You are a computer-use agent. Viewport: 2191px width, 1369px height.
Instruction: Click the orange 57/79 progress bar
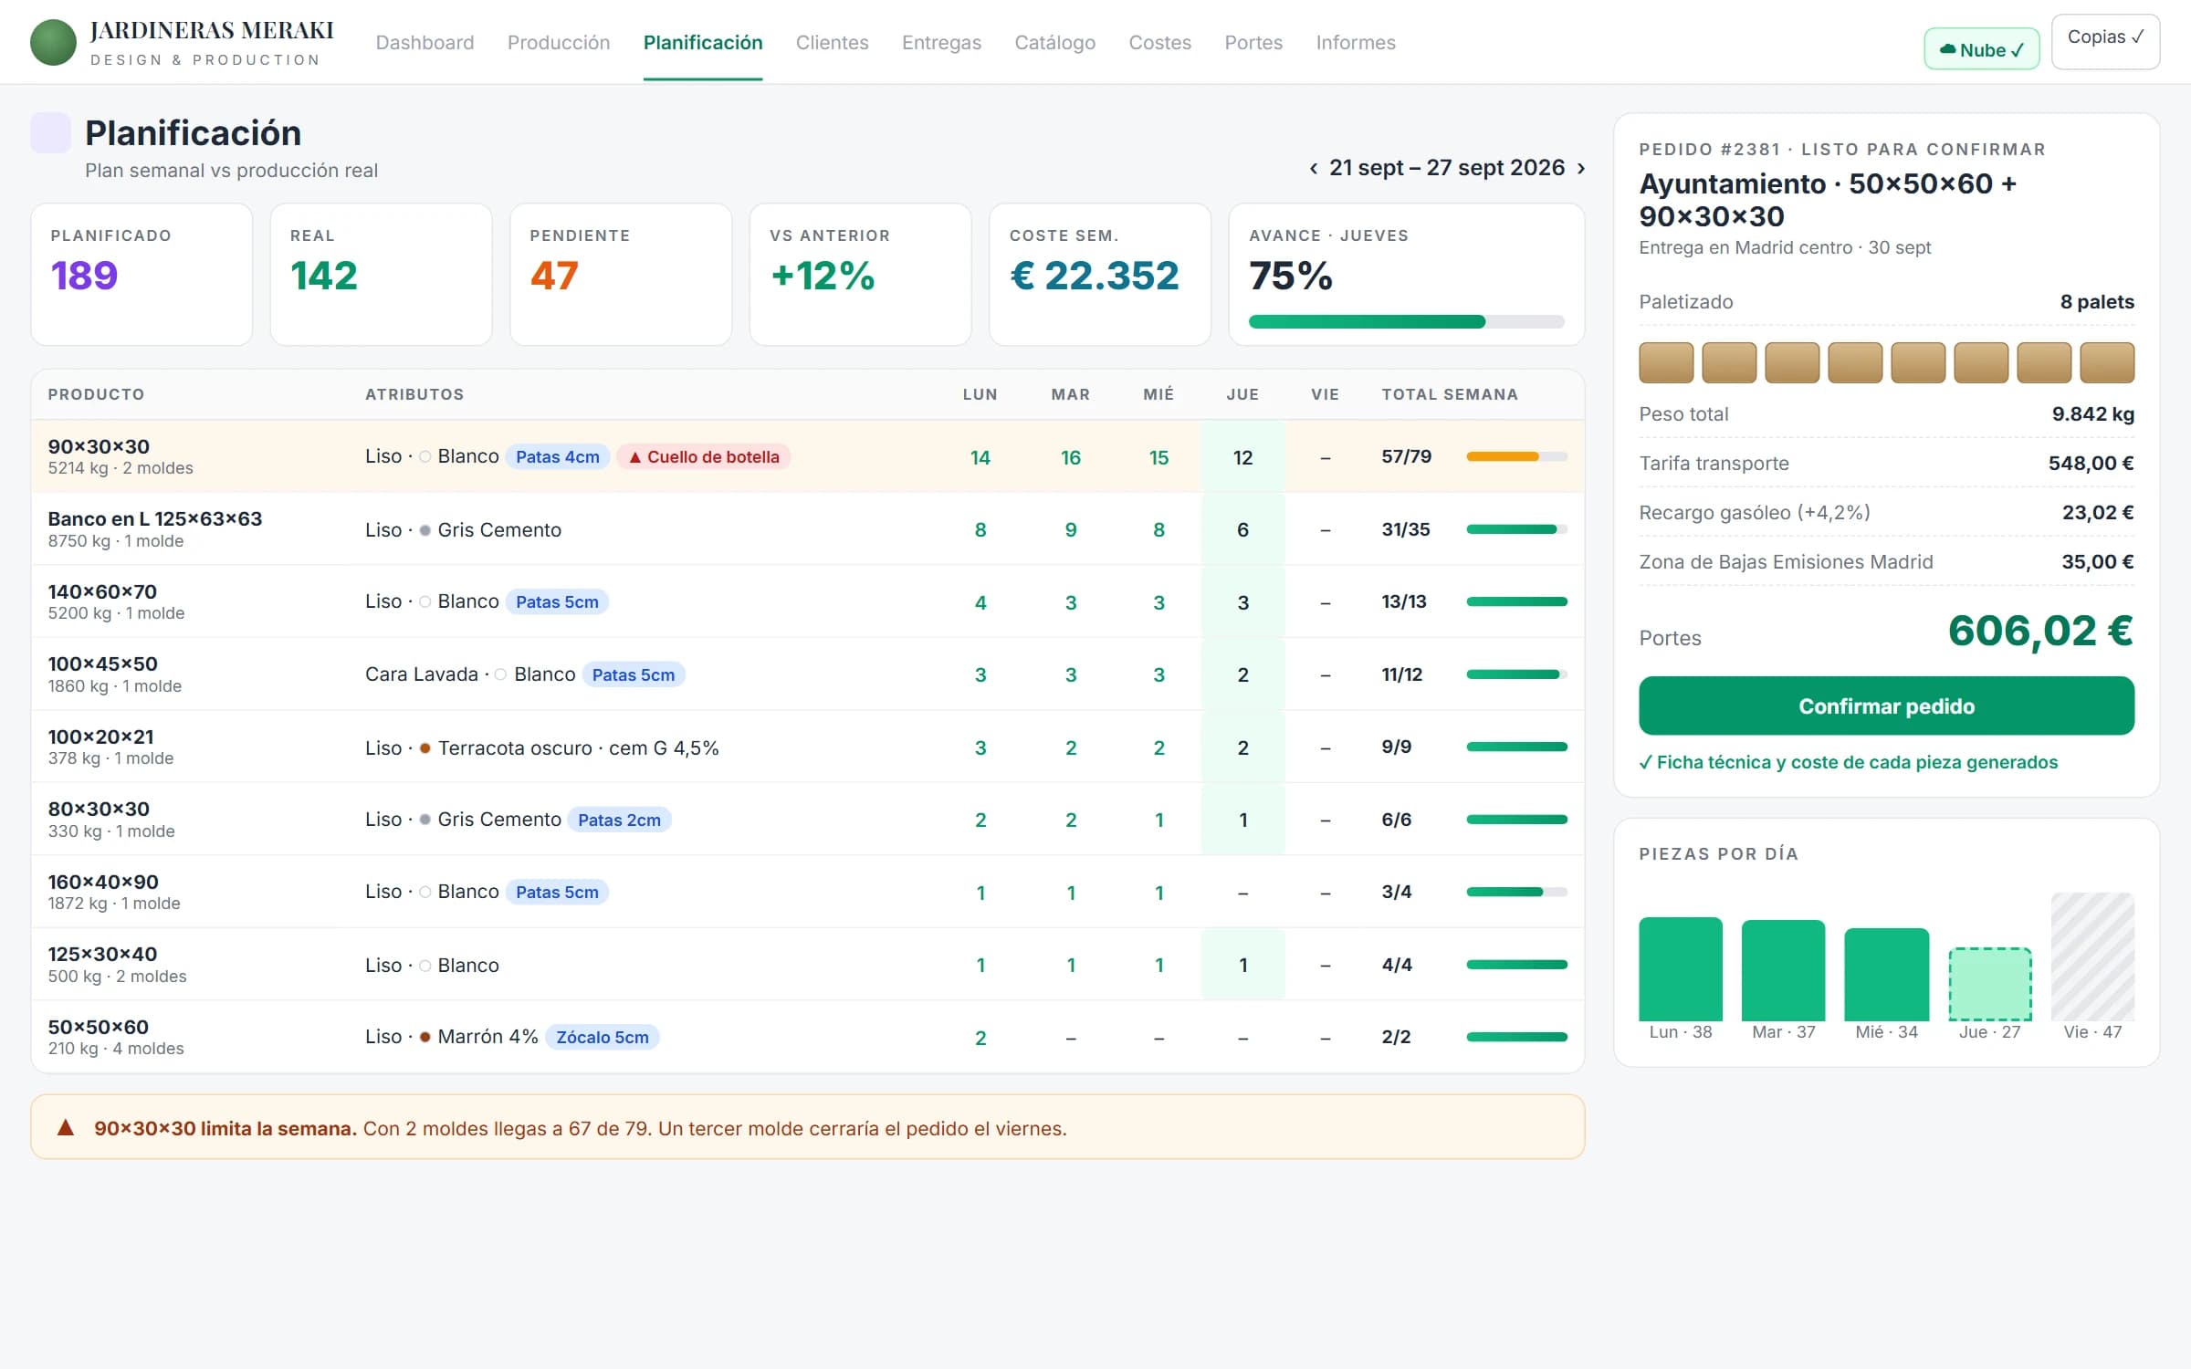tap(1516, 456)
